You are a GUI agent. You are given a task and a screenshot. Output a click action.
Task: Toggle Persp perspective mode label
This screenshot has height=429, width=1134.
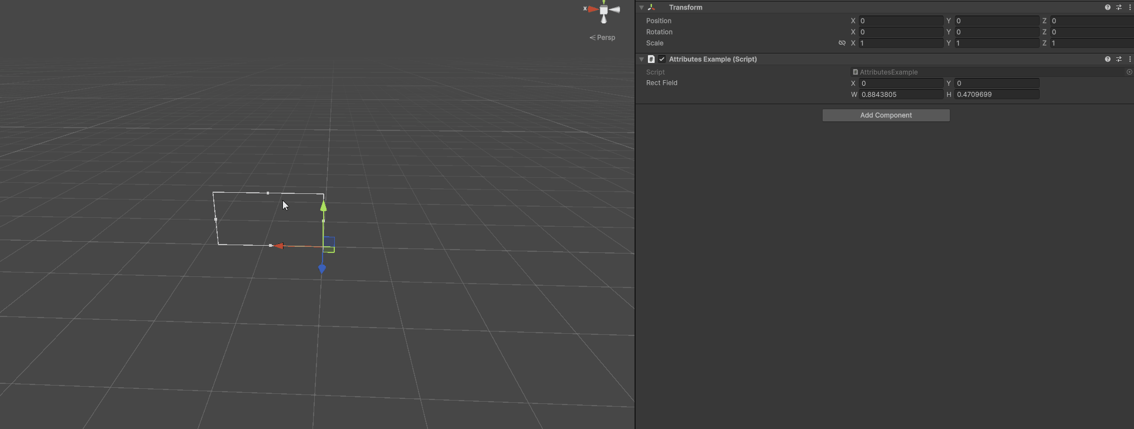(x=602, y=37)
